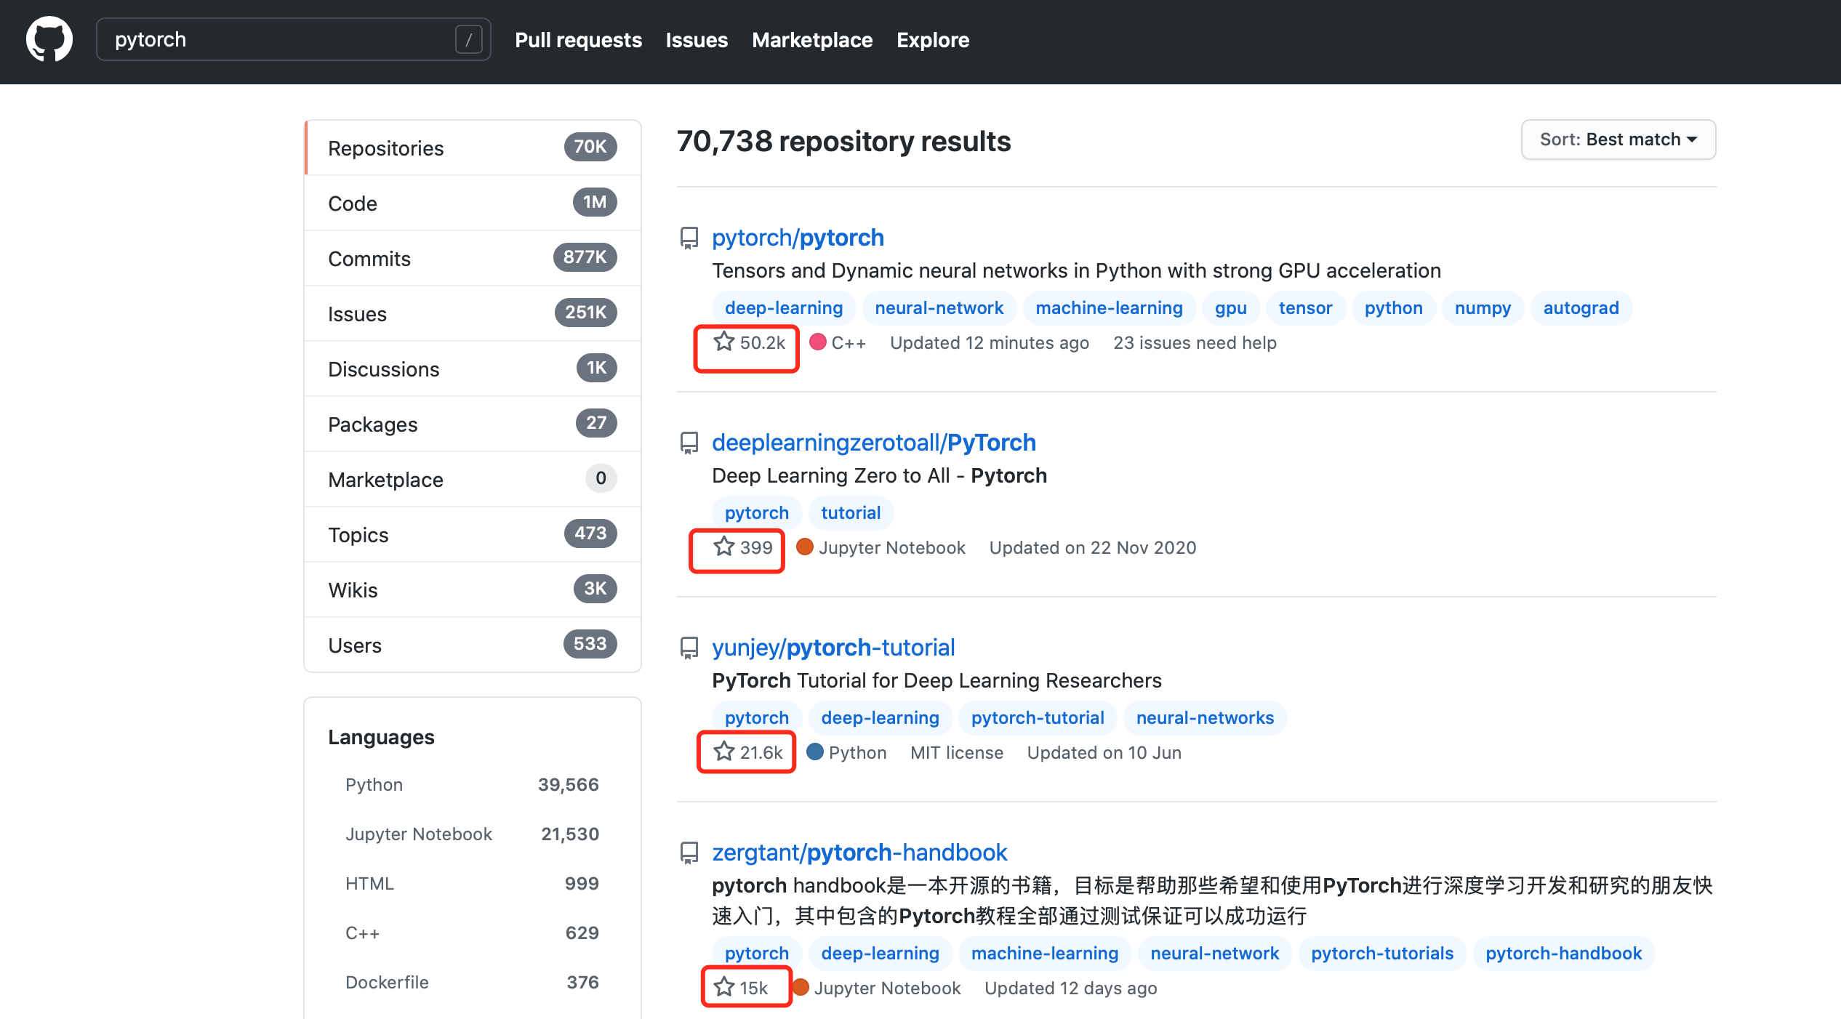Click the tensor topic tag

(1306, 308)
